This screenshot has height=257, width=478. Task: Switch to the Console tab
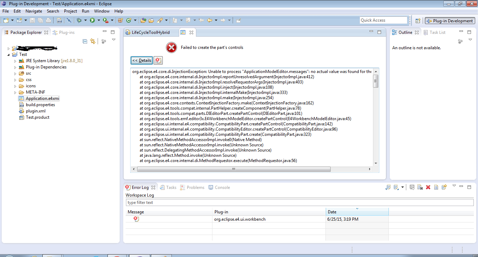click(219, 188)
